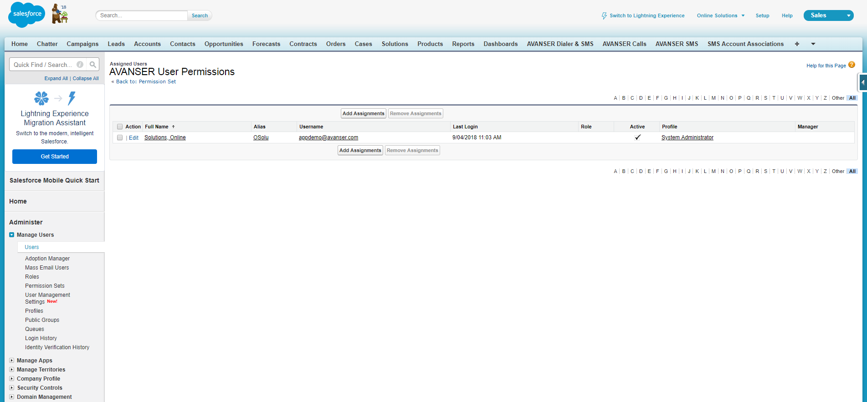Open Public Groups in sidebar
The image size is (867, 402).
pos(42,320)
